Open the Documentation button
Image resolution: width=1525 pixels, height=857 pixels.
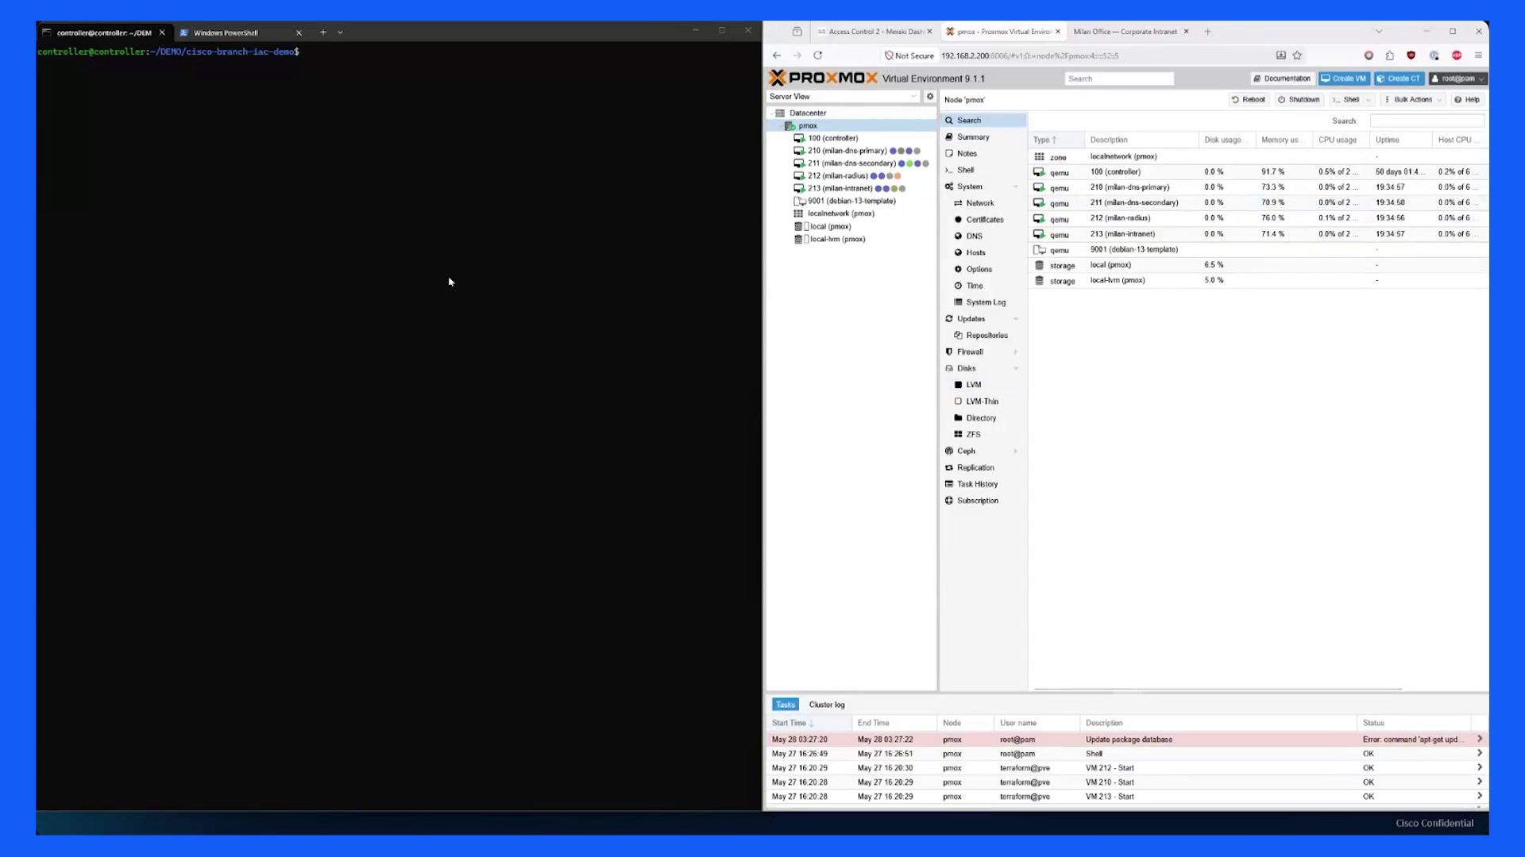[1283, 79]
